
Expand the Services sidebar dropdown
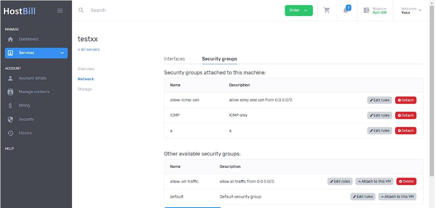click(36, 53)
